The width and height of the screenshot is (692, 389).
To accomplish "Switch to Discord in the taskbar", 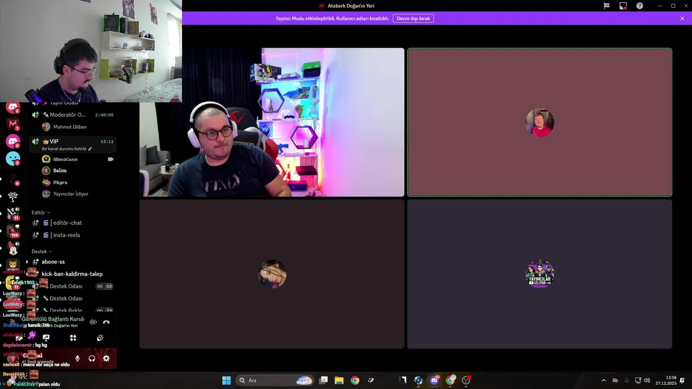I will pyautogui.click(x=434, y=380).
